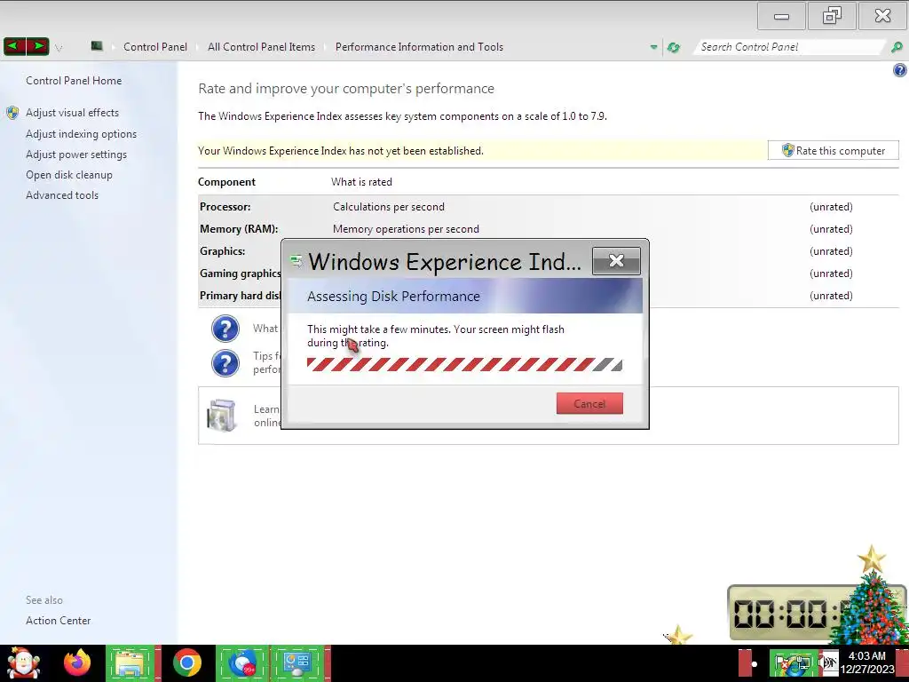The image size is (909, 682).
Task: Select the Graphics row label
Action: [x=222, y=251]
